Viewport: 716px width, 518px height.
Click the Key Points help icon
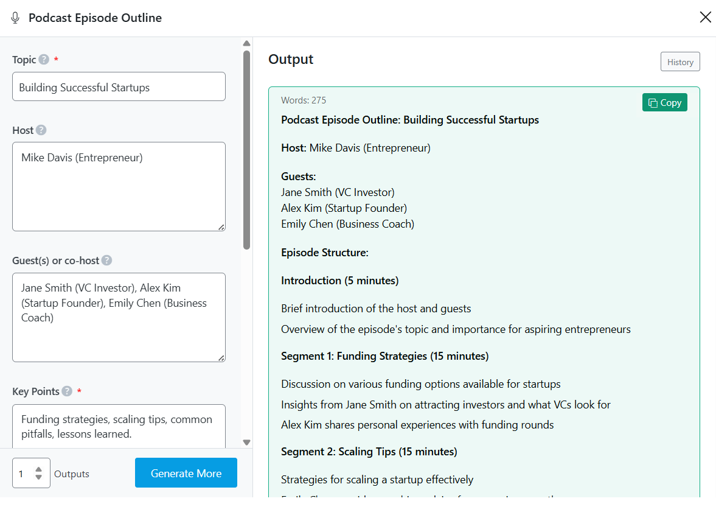pos(67,391)
